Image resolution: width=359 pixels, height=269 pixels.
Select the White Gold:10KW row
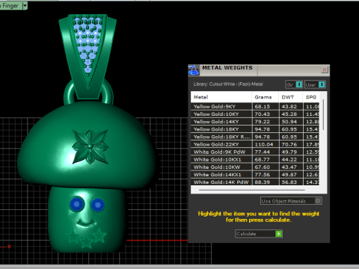(255, 167)
